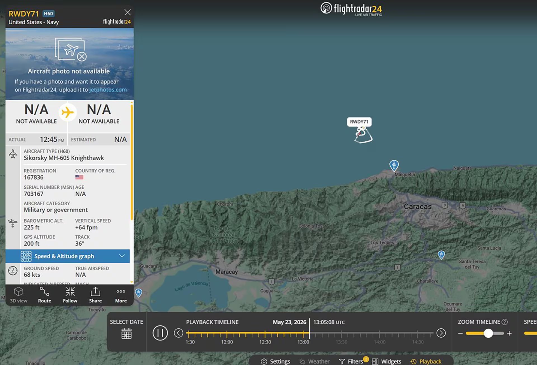Close the RWDY71 flight details panel

(128, 12)
